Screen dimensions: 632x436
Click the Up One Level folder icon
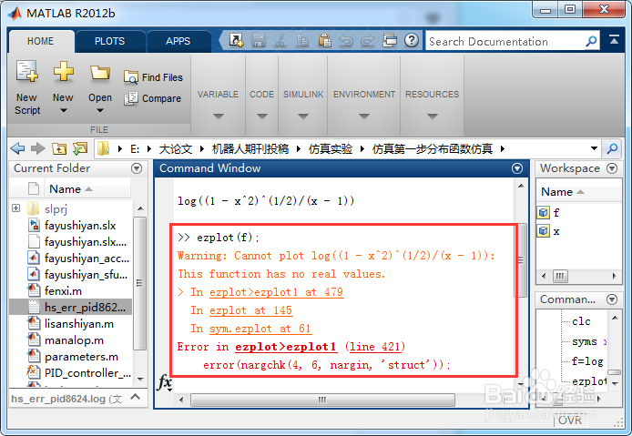click(59, 148)
